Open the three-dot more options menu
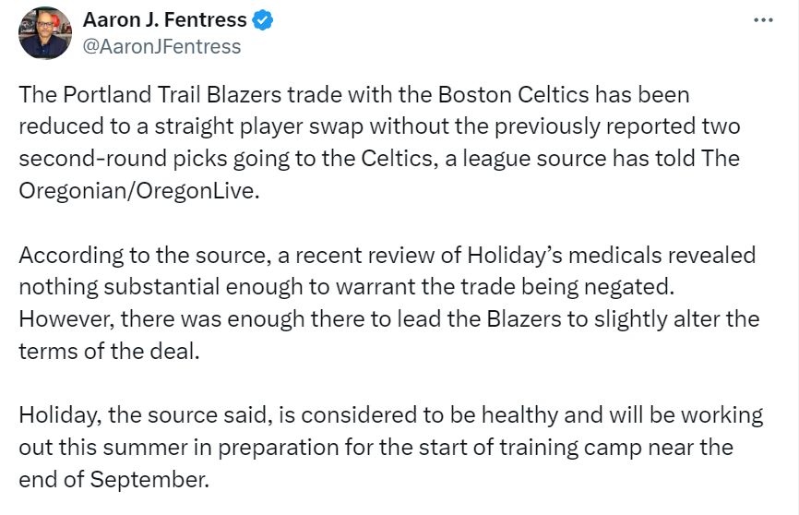The width and height of the screenshot is (799, 515). (763, 20)
